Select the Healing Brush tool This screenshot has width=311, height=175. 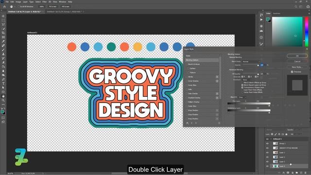pyautogui.click(x=3, y=45)
